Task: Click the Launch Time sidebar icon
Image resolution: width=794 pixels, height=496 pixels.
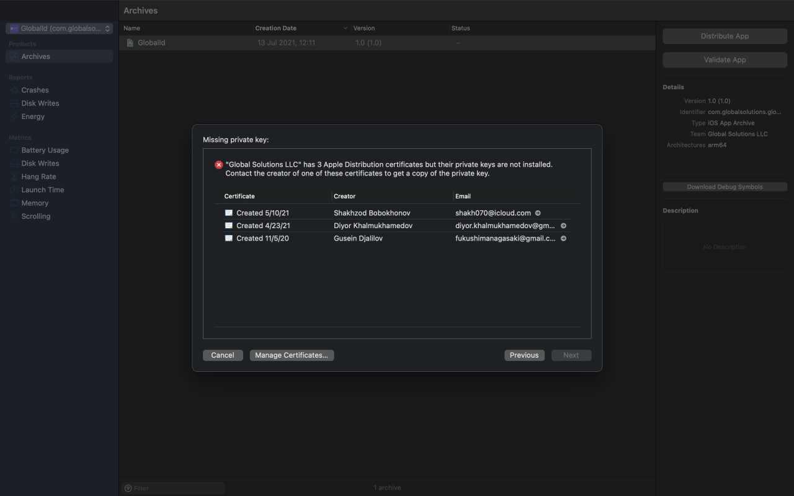Action: coord(14,190)
